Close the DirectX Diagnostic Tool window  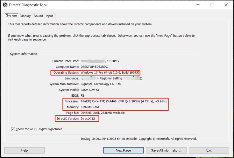(x=226, y=5)
